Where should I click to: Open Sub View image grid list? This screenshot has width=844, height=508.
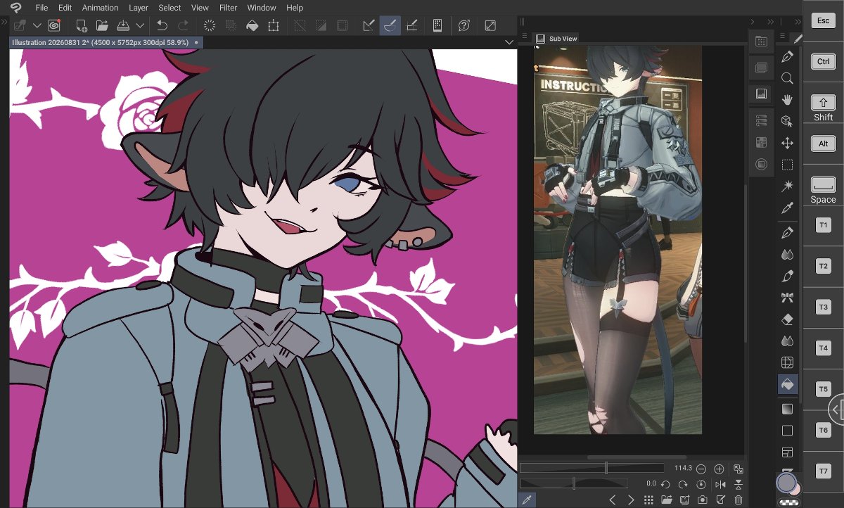pos(648,500)
